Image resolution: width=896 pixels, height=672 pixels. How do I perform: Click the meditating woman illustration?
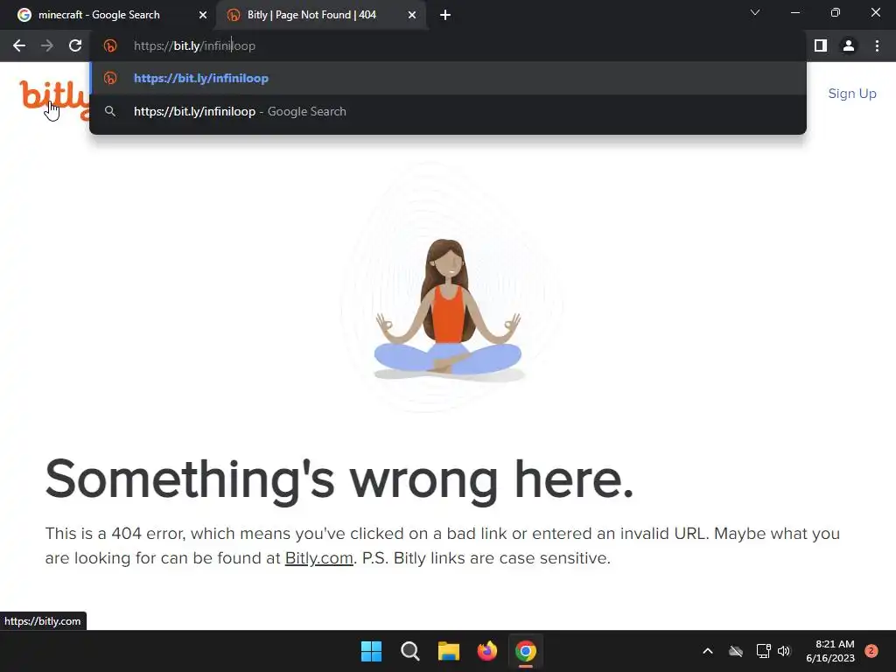pyautogui.click(x=448, y=309)
